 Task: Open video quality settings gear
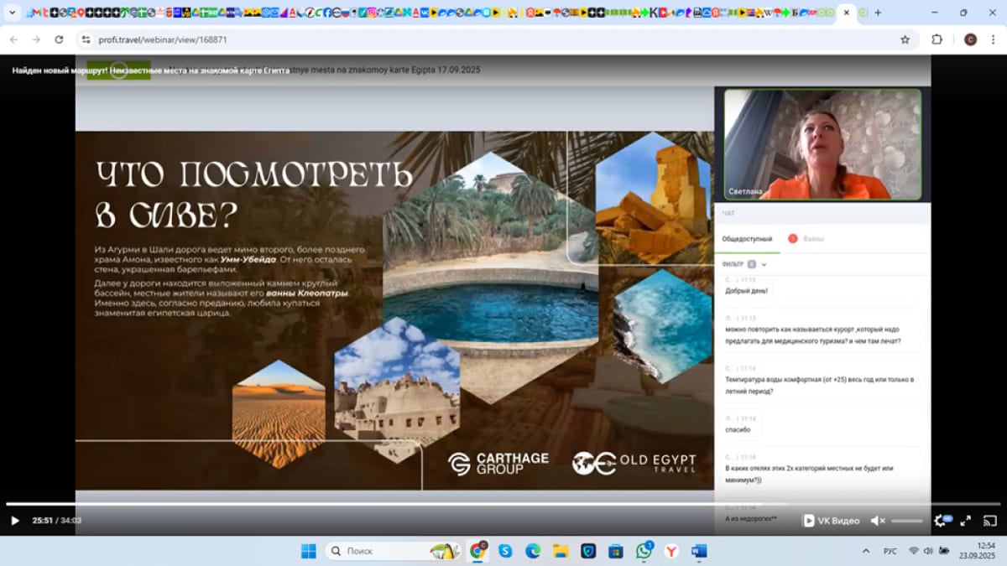pyautogui.click(x=940, y=521)
